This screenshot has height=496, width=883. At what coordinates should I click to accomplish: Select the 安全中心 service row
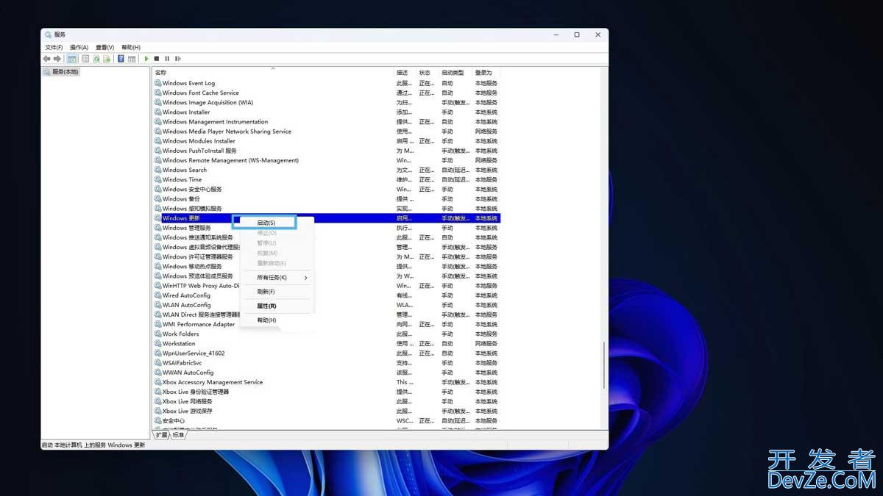327,420
